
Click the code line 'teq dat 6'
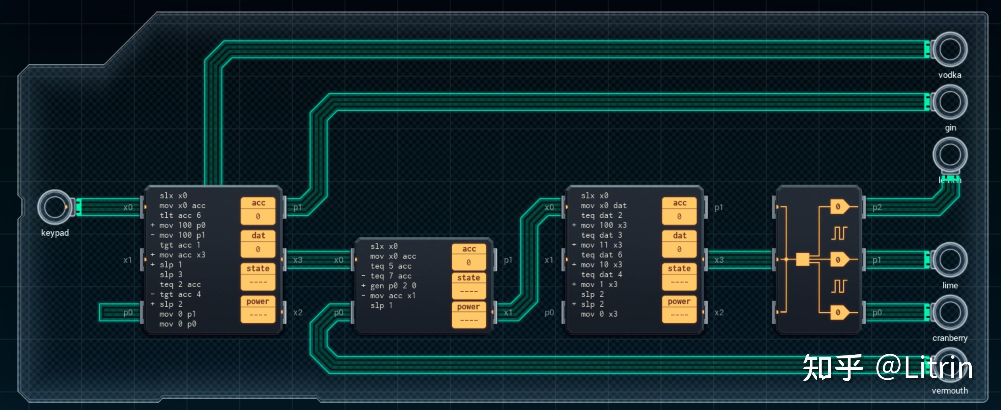601,255
